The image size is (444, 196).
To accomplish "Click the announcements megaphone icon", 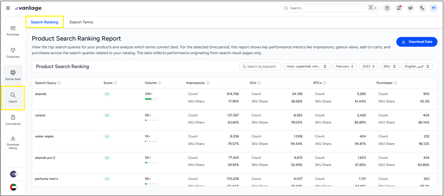I will tap(411, 8).
